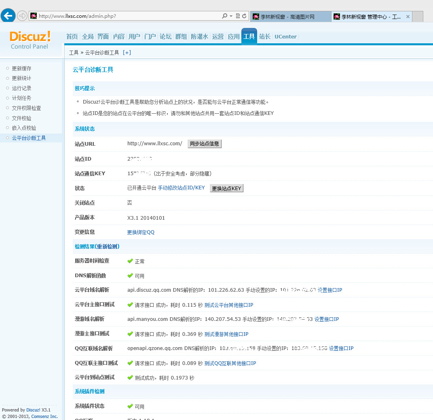Image resolution: width=433 pixels, height=420 pixels.
Task: Click the refresh page icon
Action: pyautogui.click(x=244, y=16)
